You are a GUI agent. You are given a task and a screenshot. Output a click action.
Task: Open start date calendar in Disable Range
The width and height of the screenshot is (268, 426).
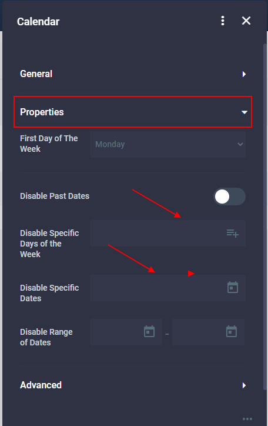point(149,331)
